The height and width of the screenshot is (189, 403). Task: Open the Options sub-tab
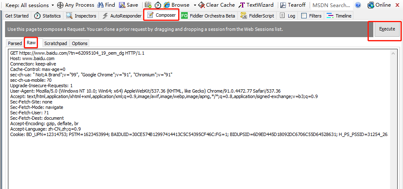pyautogui.click(x=80, y=43)
